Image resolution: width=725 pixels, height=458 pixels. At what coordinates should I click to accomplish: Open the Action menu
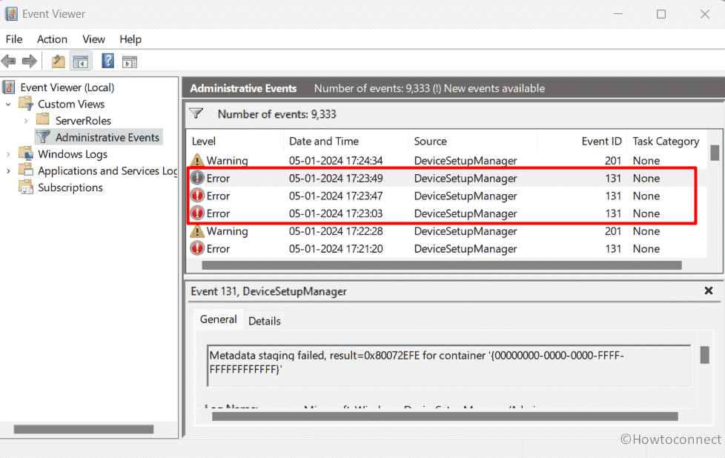(52, 39)
